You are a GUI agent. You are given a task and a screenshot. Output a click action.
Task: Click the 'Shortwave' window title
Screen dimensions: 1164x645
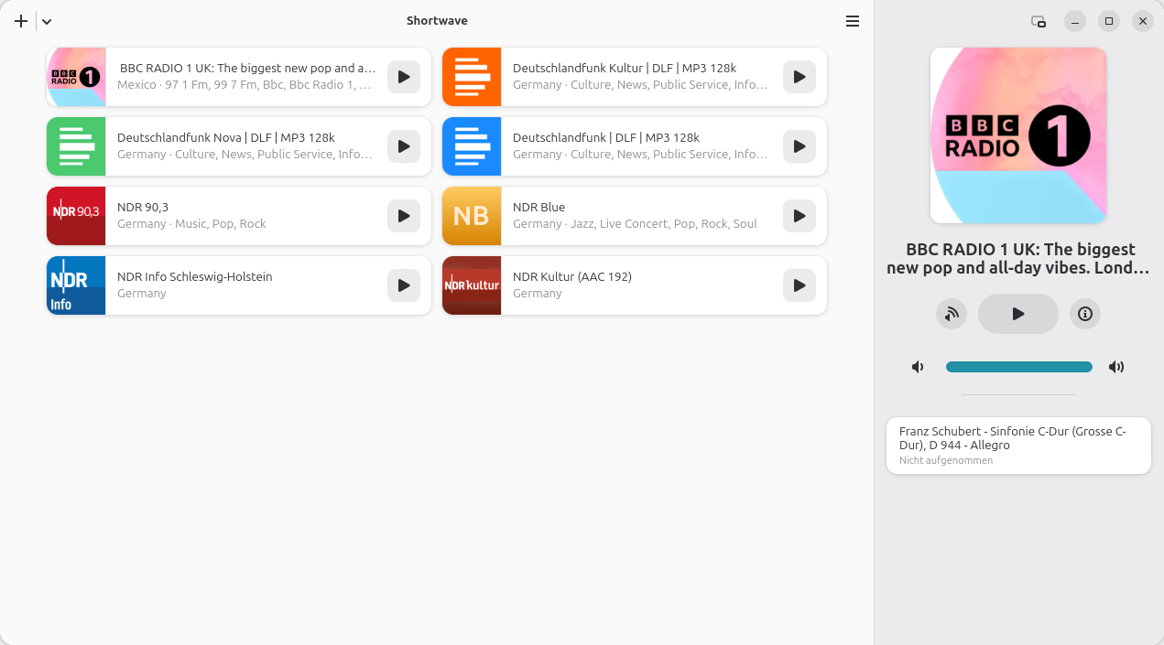[437, 21]
